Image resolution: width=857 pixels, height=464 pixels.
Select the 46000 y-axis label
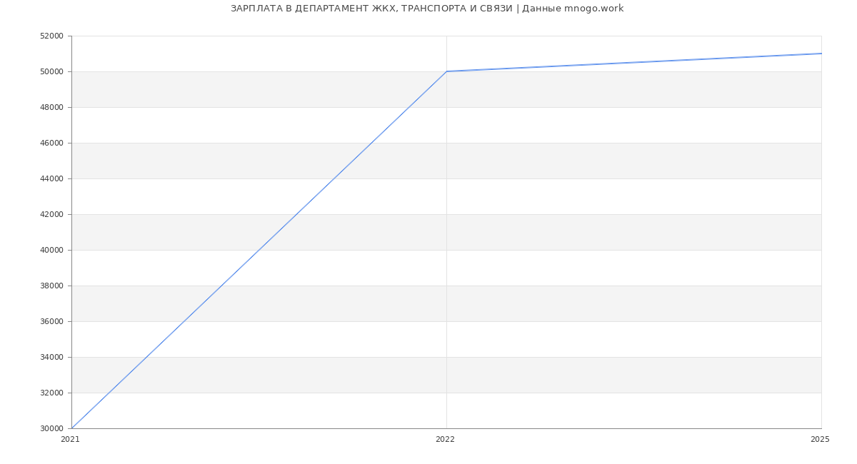[x=51, y=143]
